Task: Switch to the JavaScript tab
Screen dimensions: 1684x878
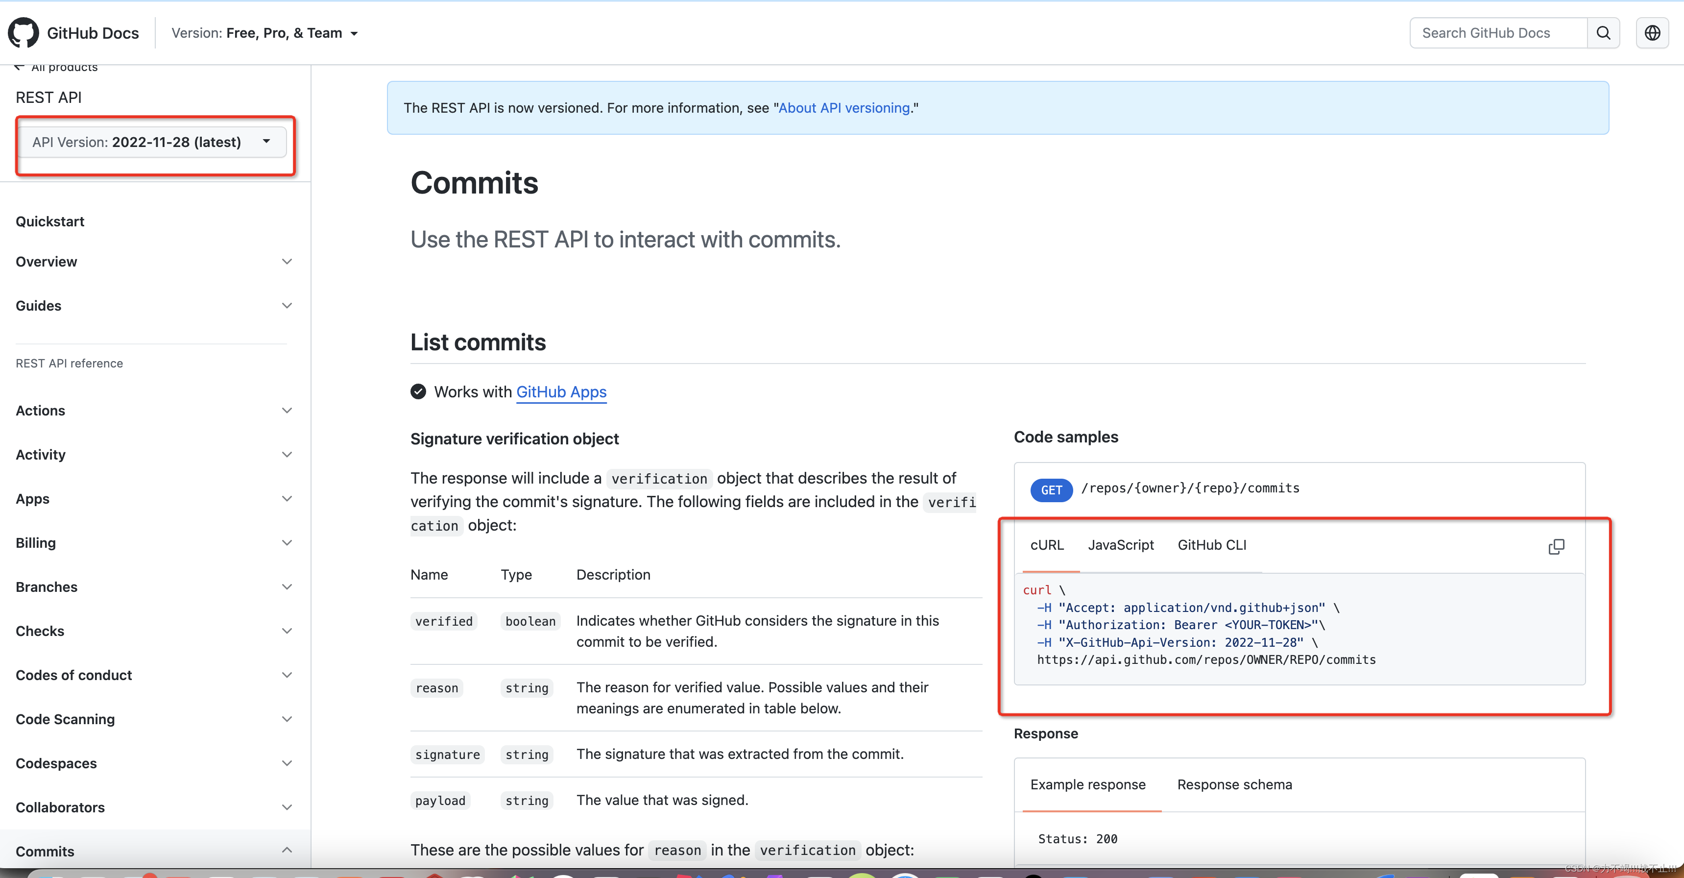Action: [x=1121, y=545]
